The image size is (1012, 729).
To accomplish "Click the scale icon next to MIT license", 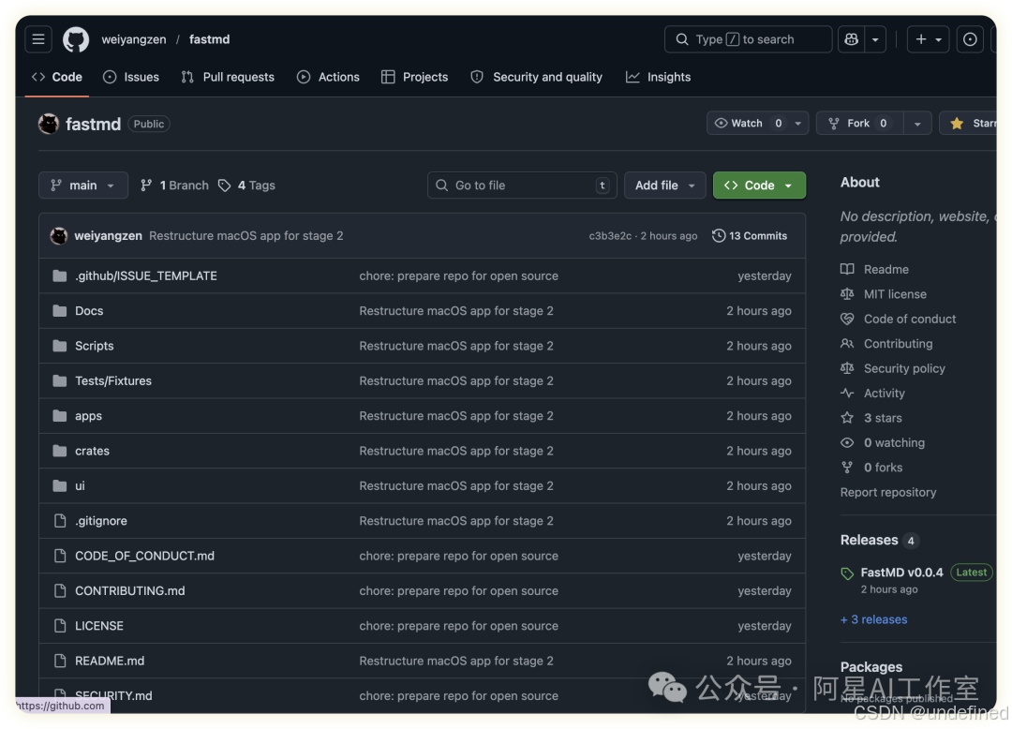I will [x=847, y=294].
